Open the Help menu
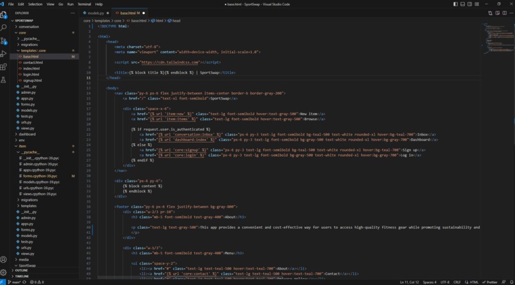 [99, 4]
